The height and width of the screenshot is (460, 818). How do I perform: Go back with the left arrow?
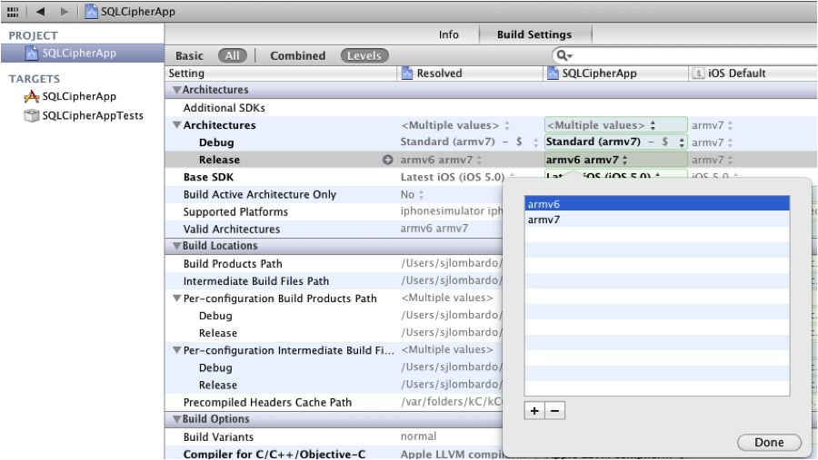(x=40, y=12)
